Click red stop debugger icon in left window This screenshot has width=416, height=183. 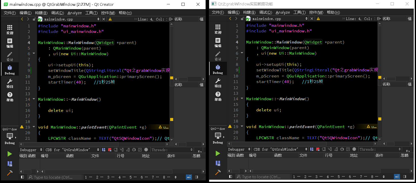pyautogui.click(x=110, y=150)
